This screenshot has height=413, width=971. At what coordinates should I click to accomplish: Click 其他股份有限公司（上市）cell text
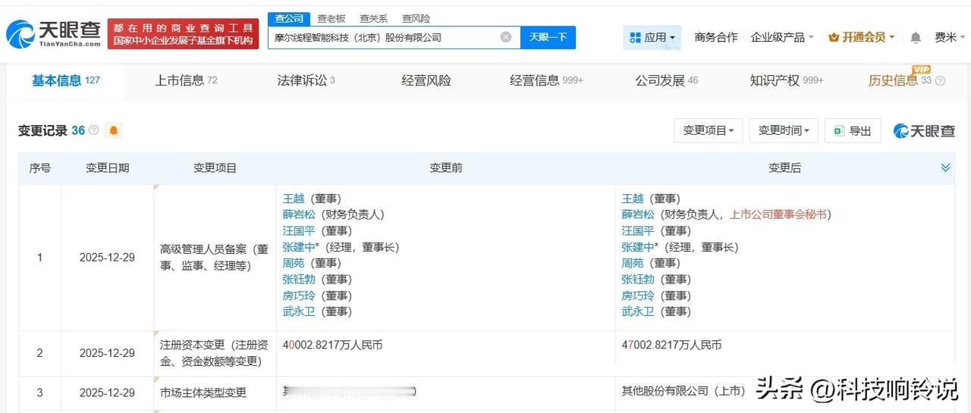pyautogui.click(x=683, y=391)
